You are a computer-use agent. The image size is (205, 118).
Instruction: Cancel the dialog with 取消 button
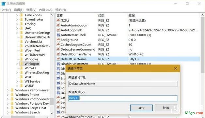[166, 108]
